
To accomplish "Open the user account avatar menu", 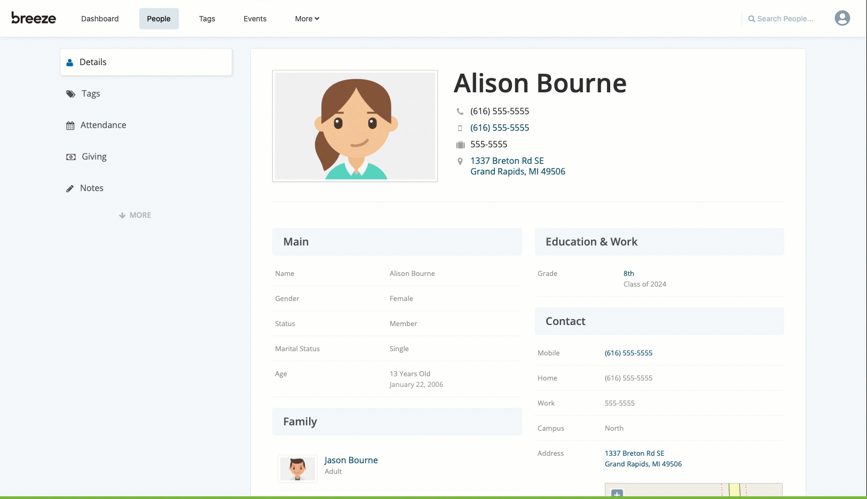I will 842,18.
